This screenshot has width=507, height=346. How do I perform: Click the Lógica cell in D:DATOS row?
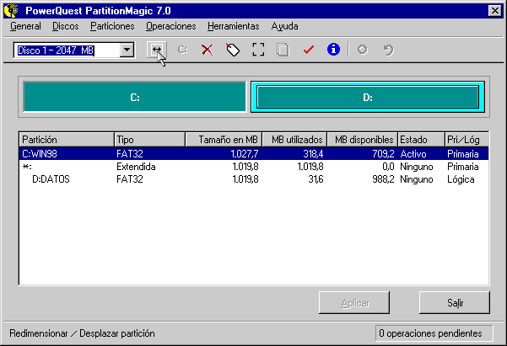(461, 179)
